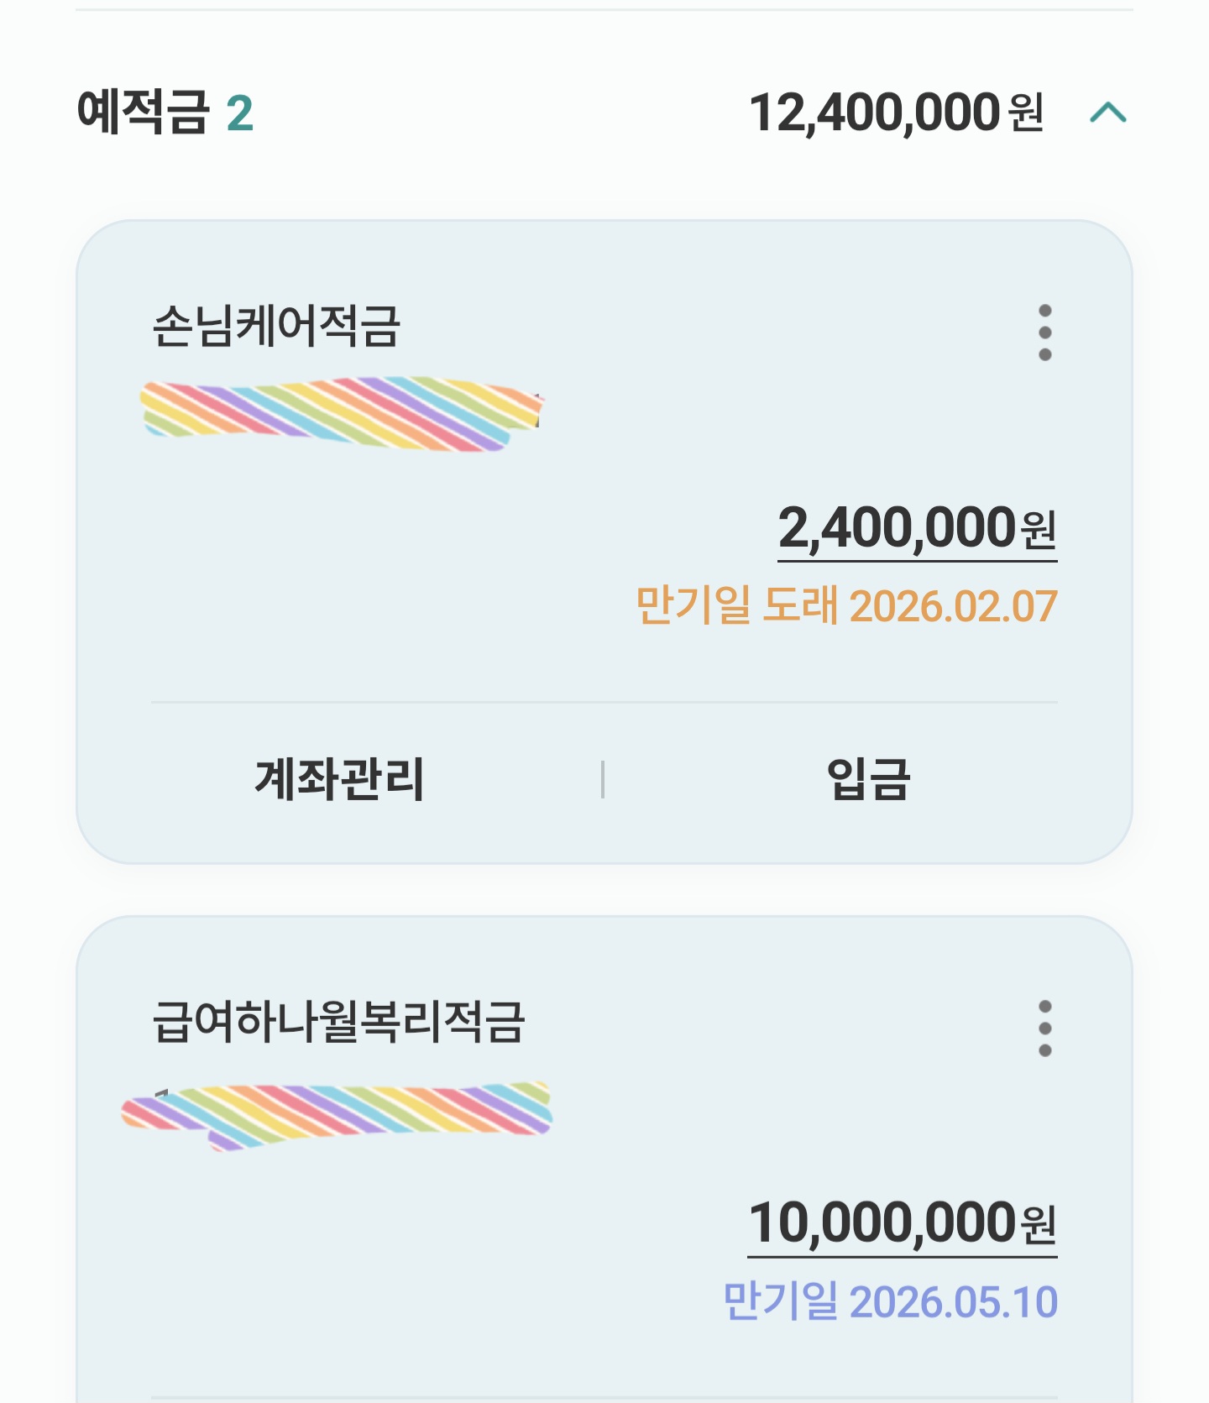Tap the 원 unit after 2,400,000

coord(1038,530)
